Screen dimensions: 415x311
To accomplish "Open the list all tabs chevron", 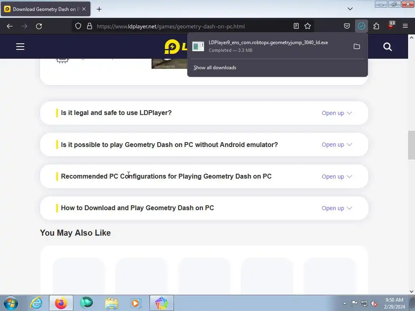I will point(350,9).
